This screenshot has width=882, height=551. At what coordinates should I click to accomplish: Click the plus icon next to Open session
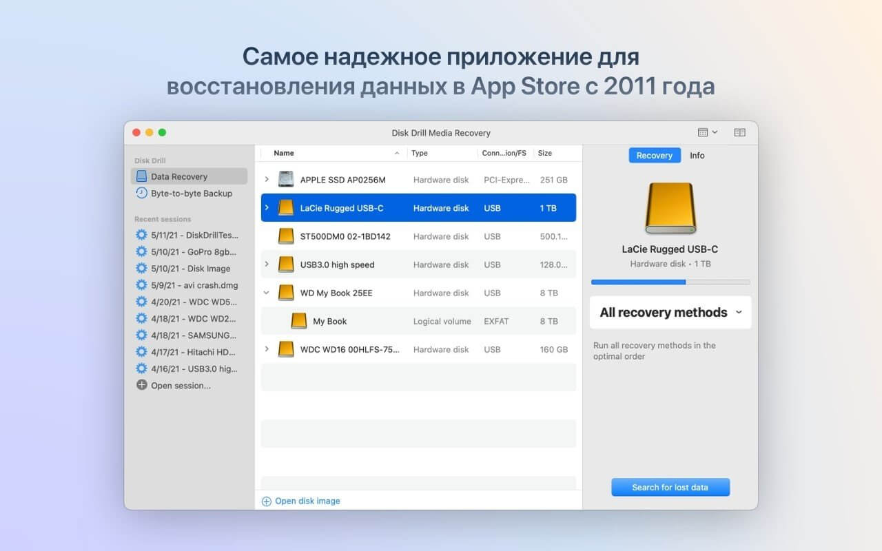(x=141, y=385)
